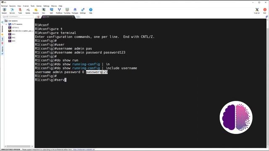Click the 'username admin password 0' output text
Screen dimensions: 269x151
point(59,72)
